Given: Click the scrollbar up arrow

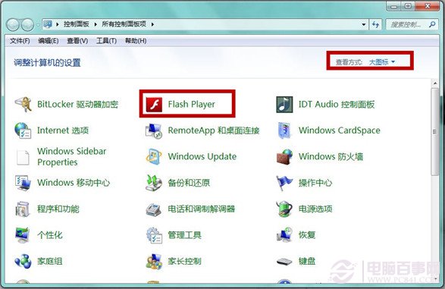Looking at the screenshot, I should [434, 83].
